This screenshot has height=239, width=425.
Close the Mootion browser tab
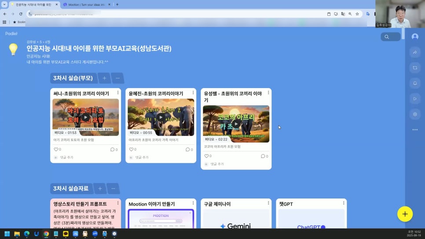(x=109, y=4)
